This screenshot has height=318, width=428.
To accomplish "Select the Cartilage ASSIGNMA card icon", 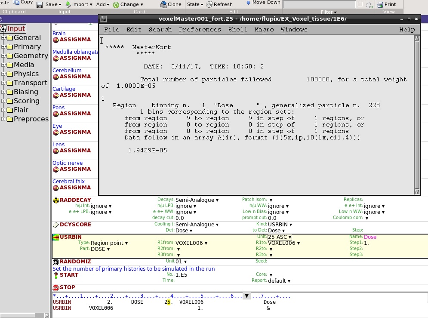I will coord(56,95).
